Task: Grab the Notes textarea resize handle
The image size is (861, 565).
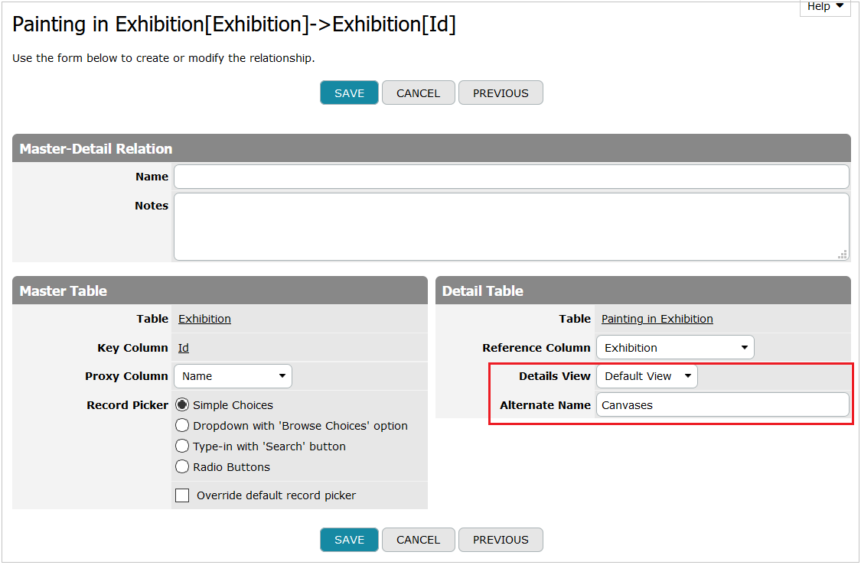Action: pos(842,255)
